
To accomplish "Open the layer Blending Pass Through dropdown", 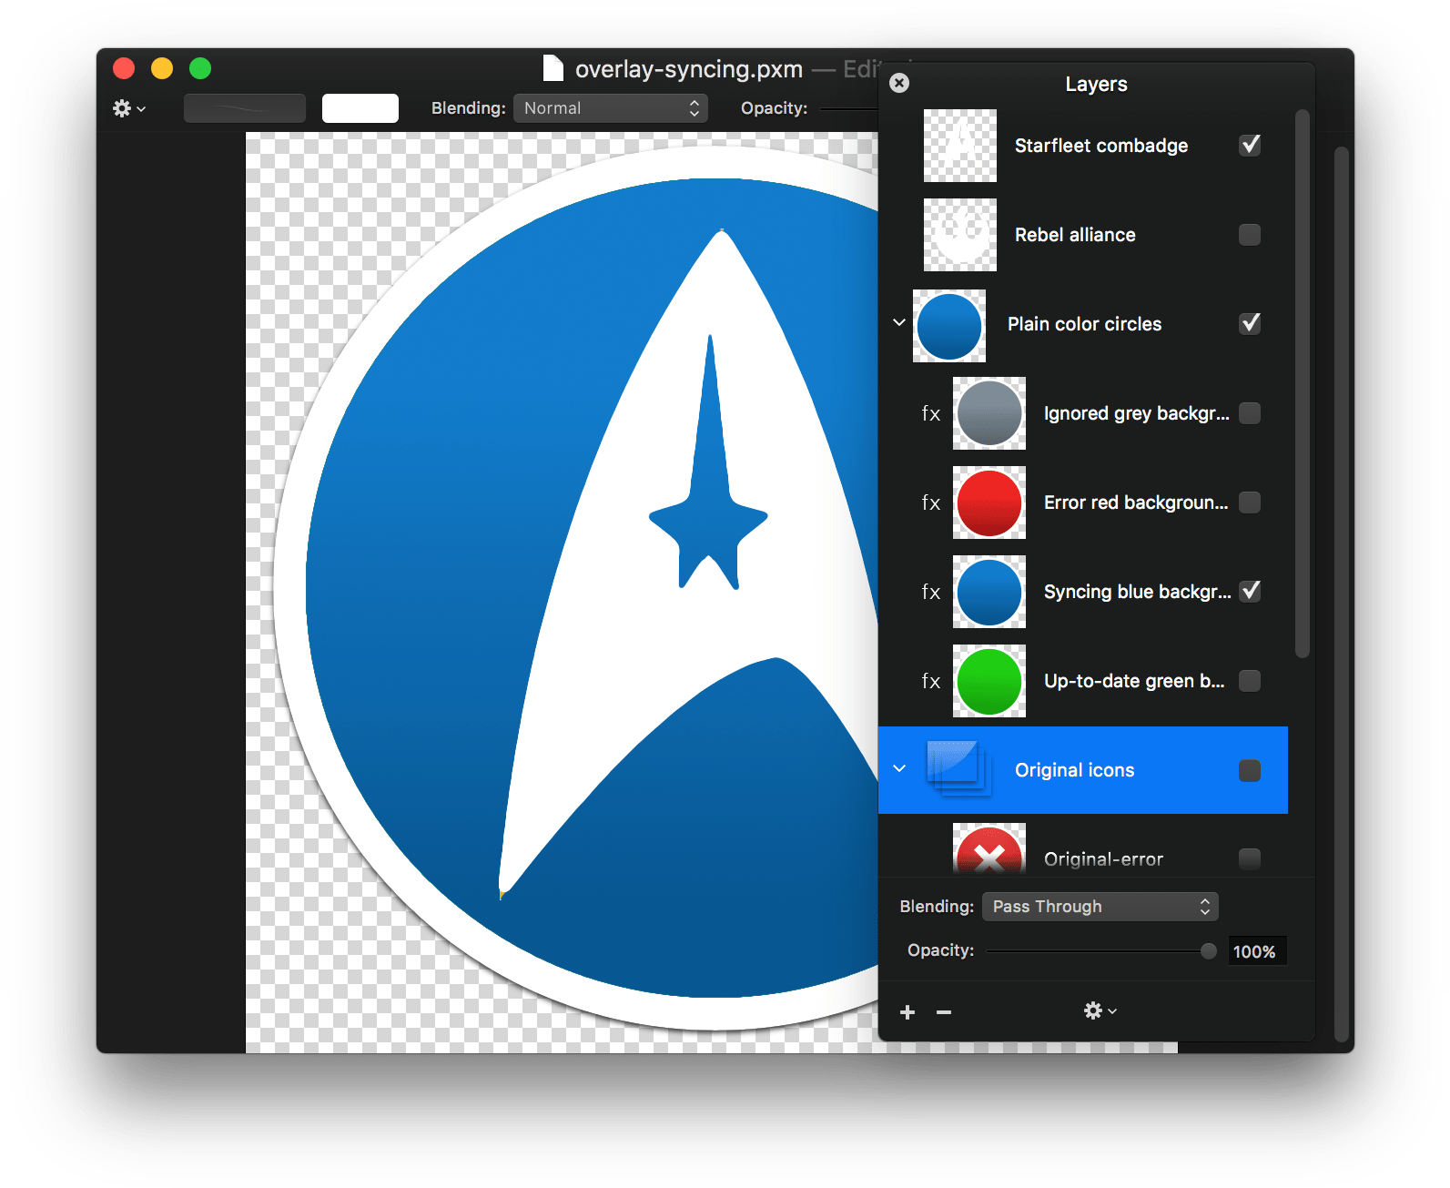I will pyautogui.click(x=1100, y=907).
